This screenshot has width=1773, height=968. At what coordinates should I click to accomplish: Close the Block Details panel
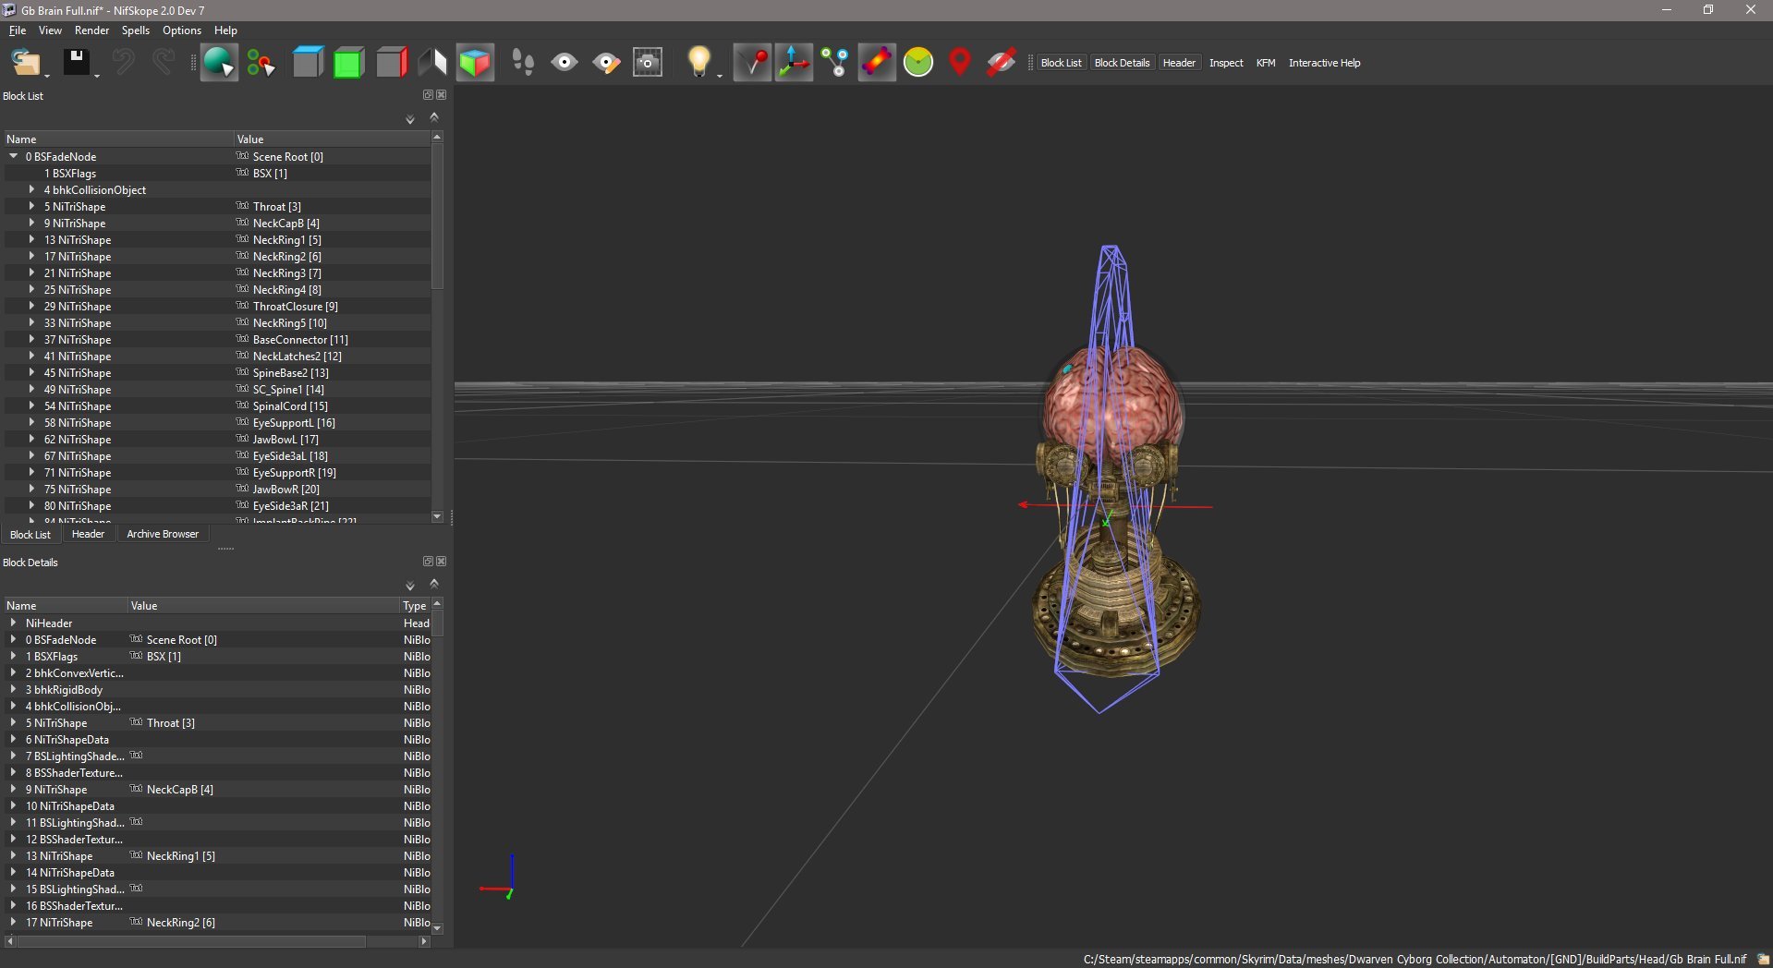(442, 562)
